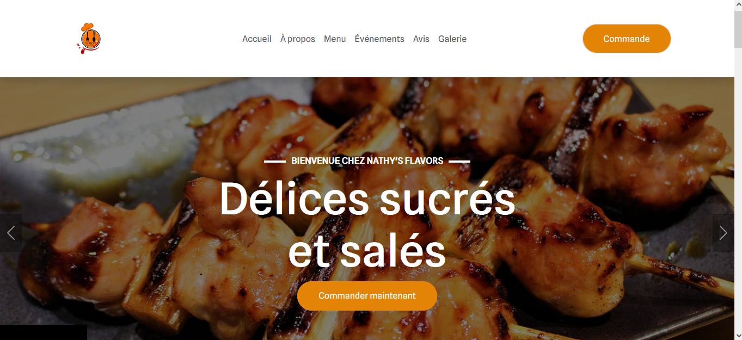Advance to next slide arrow
Viewport: 742px width, 340px height.
[x=723, y=233]
